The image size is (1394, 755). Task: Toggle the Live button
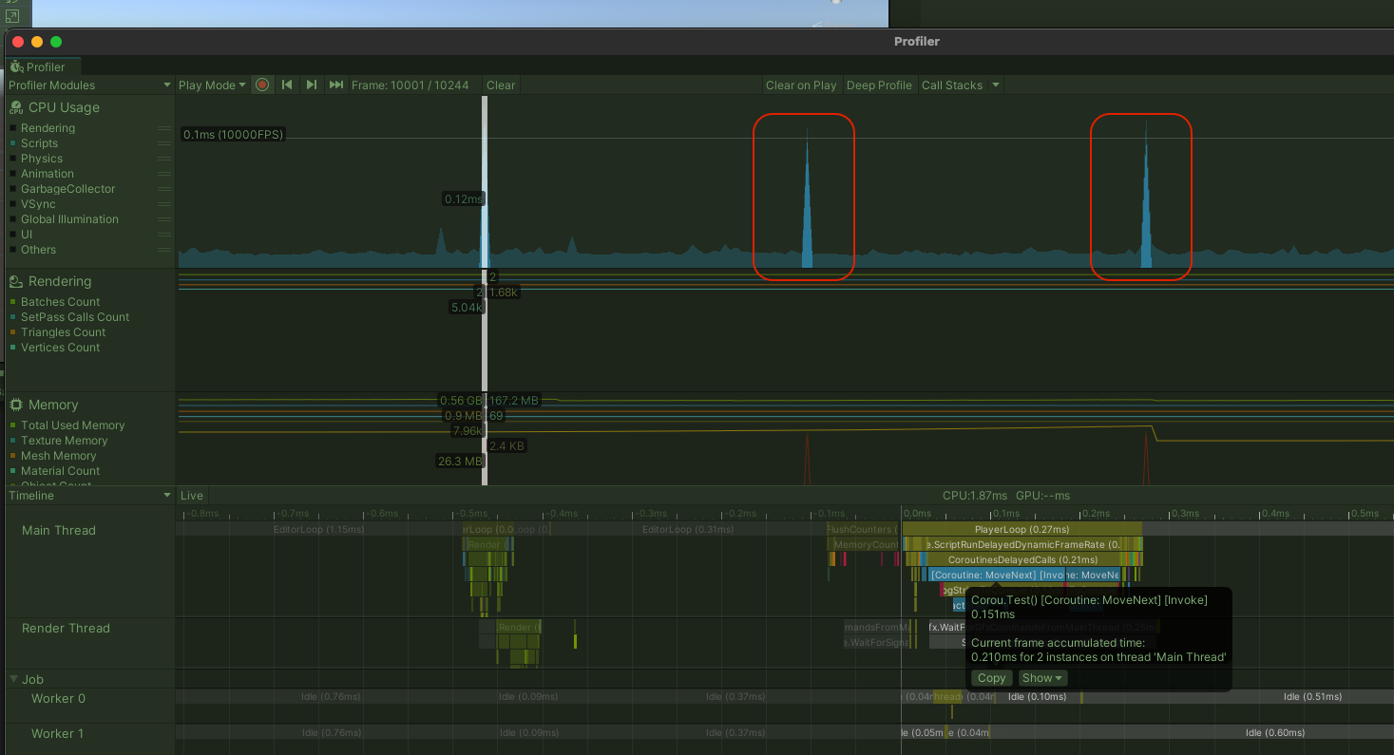point(192,496)
